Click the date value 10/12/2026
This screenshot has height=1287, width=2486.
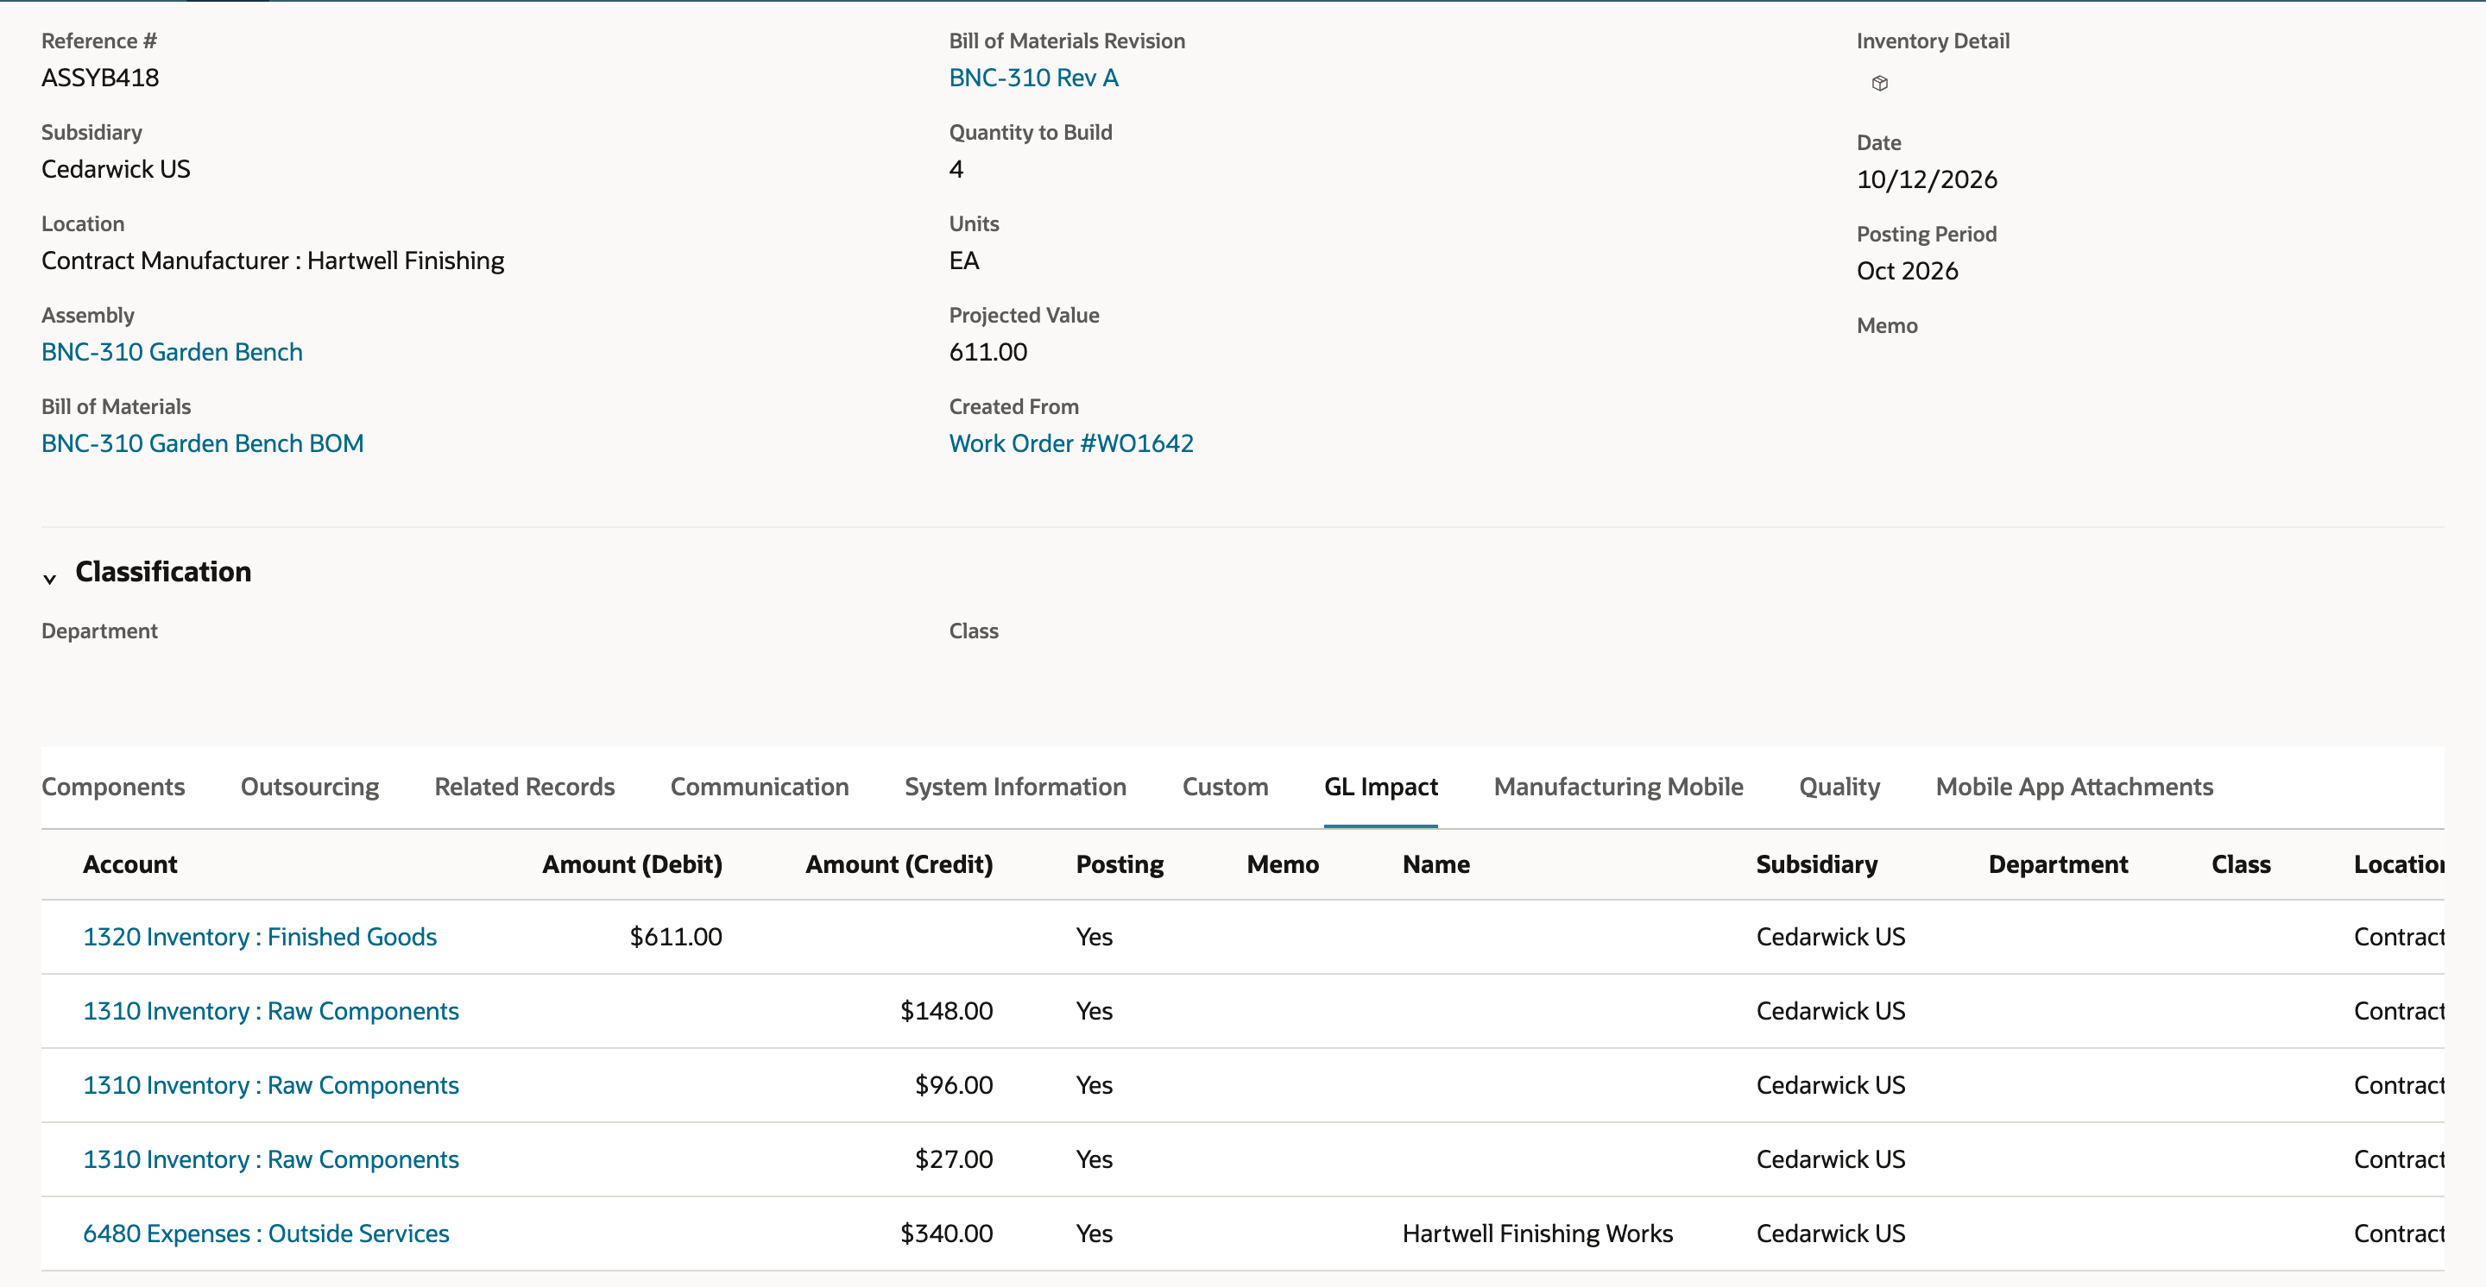click(x=1927, y=179)
